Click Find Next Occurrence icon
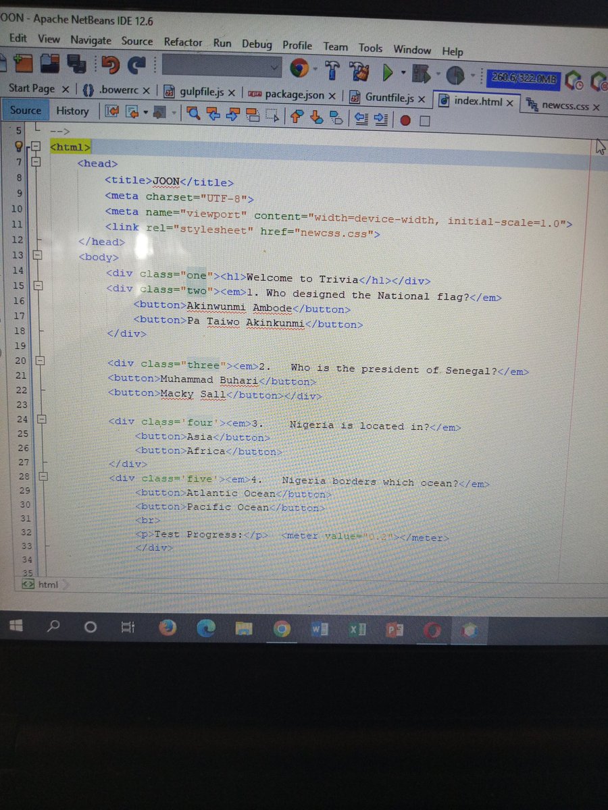This screenshot has width=608, height=810. (x=233, y=115)
